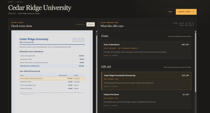210x113 pixels.
Task: Open Compare Offers
Action: (x=186, y=12)
